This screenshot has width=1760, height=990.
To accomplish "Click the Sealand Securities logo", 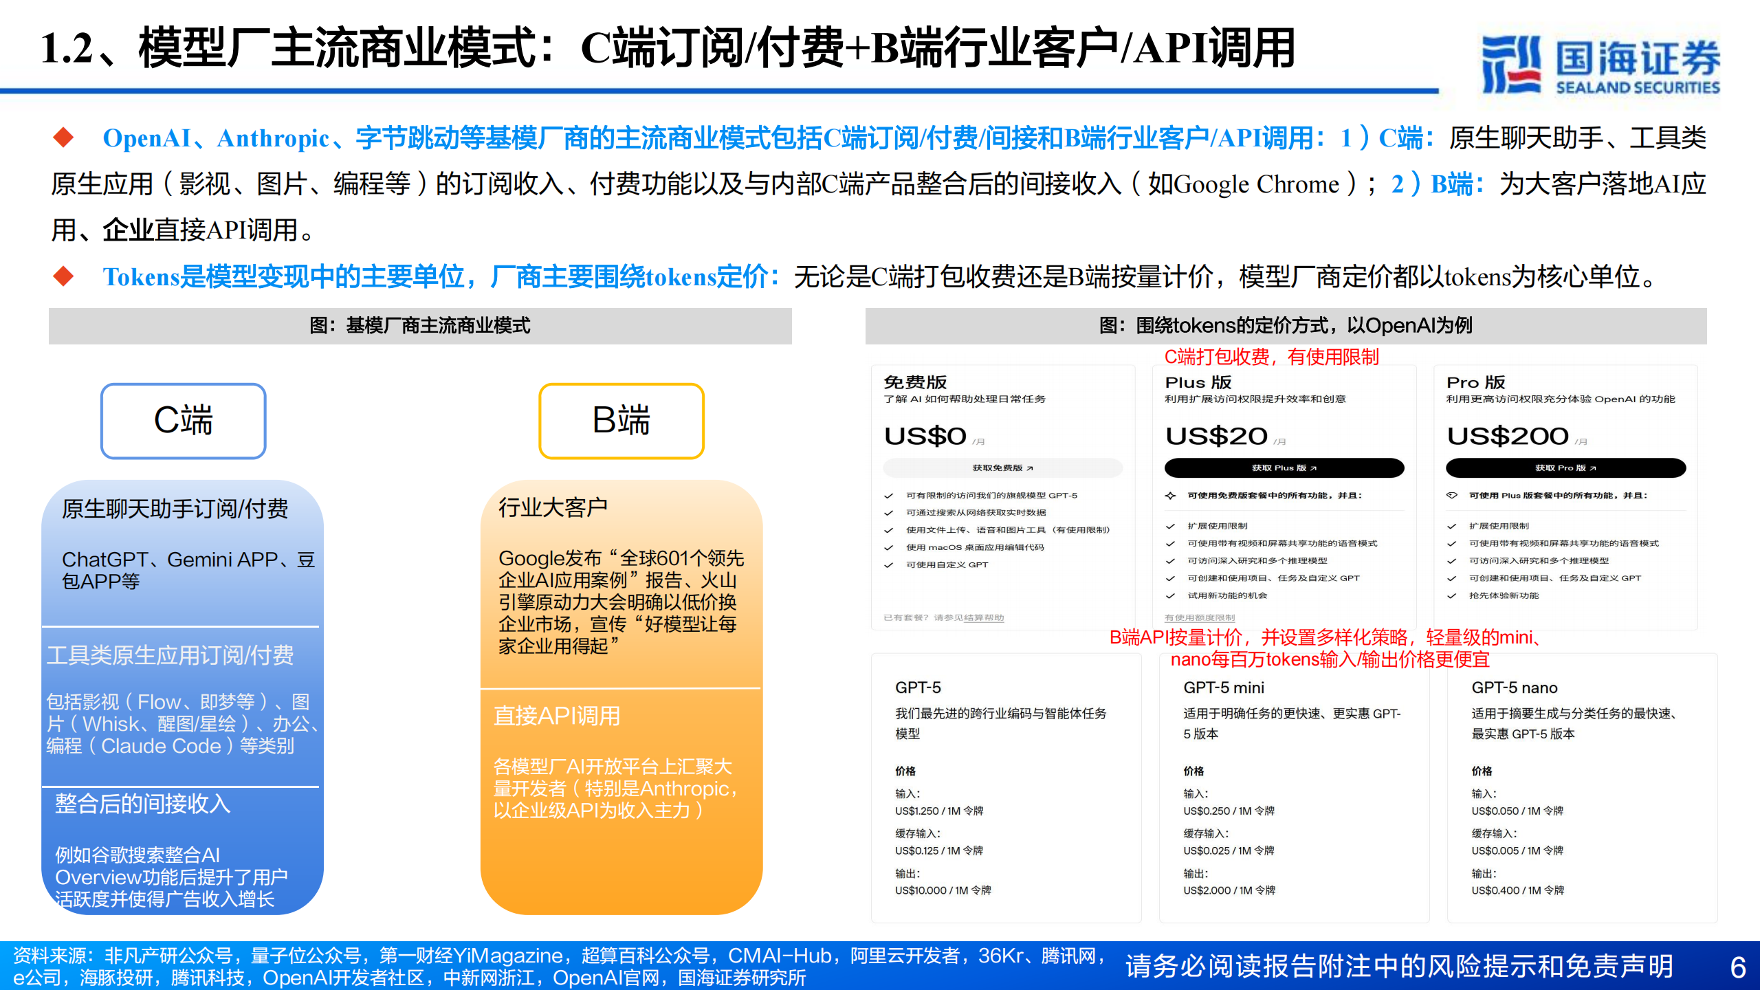I will [1600, 66].
